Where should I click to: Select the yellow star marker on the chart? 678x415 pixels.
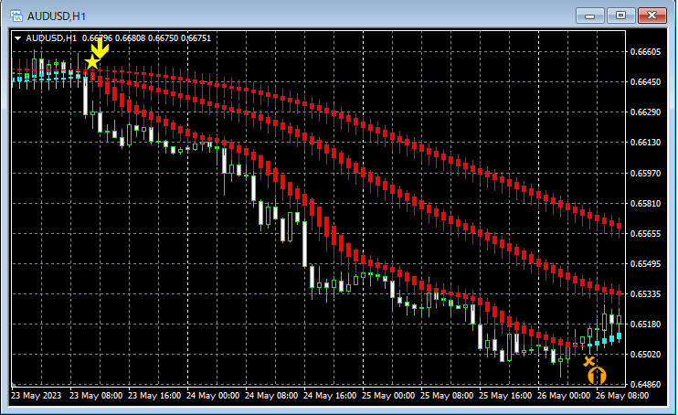(x=92, y=62)
